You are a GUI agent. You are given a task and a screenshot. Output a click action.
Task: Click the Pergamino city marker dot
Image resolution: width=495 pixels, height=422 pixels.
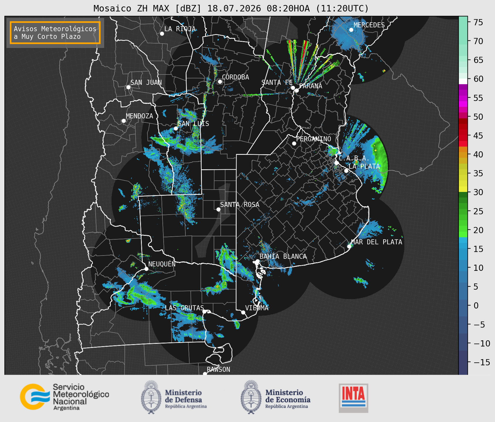(x=294, y=144)
